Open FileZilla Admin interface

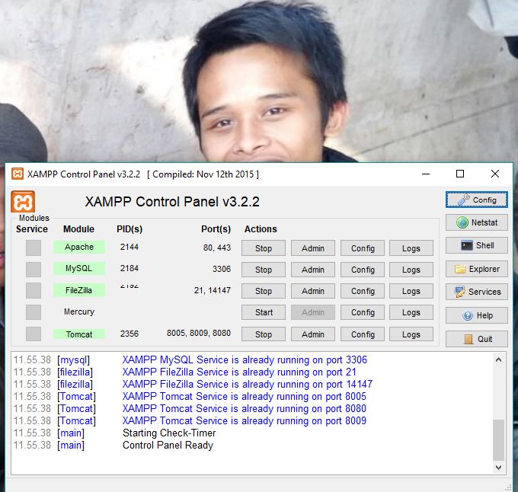(313, 291)
